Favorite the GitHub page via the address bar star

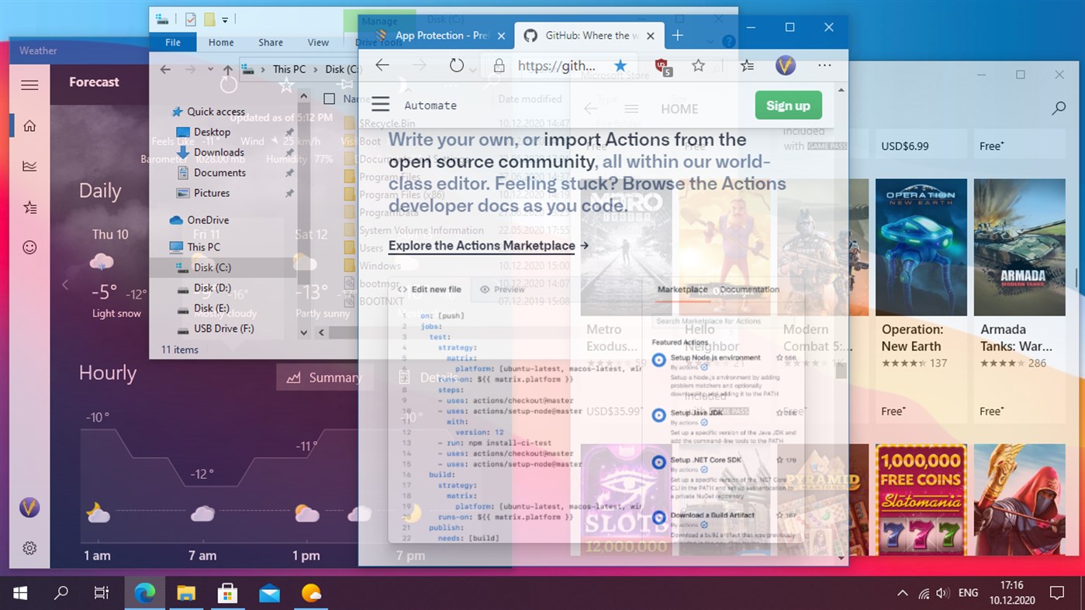[620, 66]
